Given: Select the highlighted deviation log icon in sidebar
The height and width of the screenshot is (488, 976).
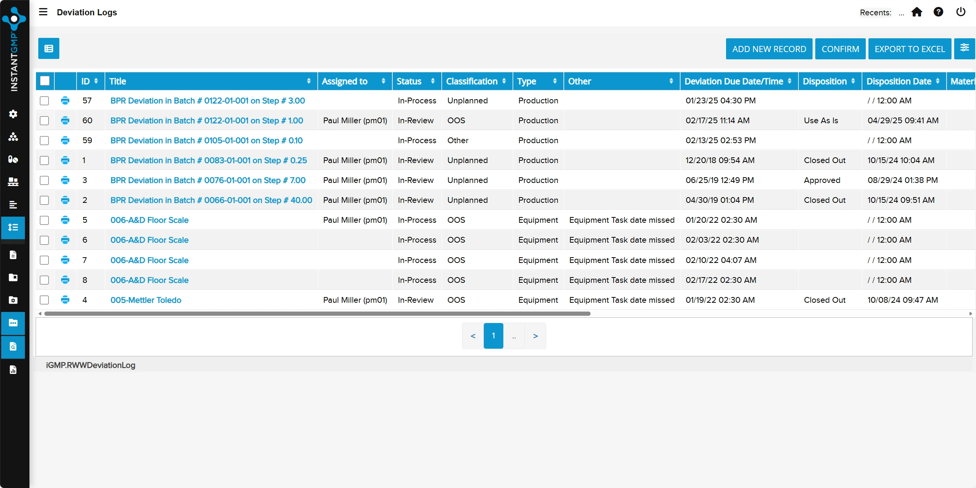Looking at the screenshot, I should tap(14, 228).
